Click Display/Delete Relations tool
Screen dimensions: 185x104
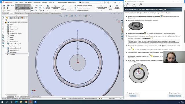(101, 7)
